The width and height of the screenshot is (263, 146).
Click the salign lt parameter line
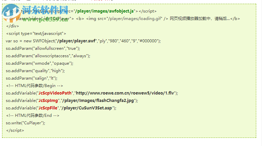[32, 78]
